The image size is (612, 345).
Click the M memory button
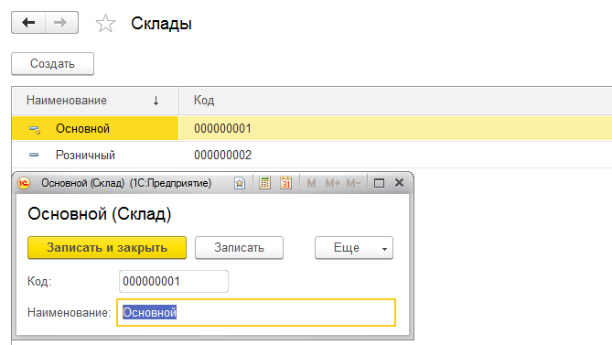point(311,183)
